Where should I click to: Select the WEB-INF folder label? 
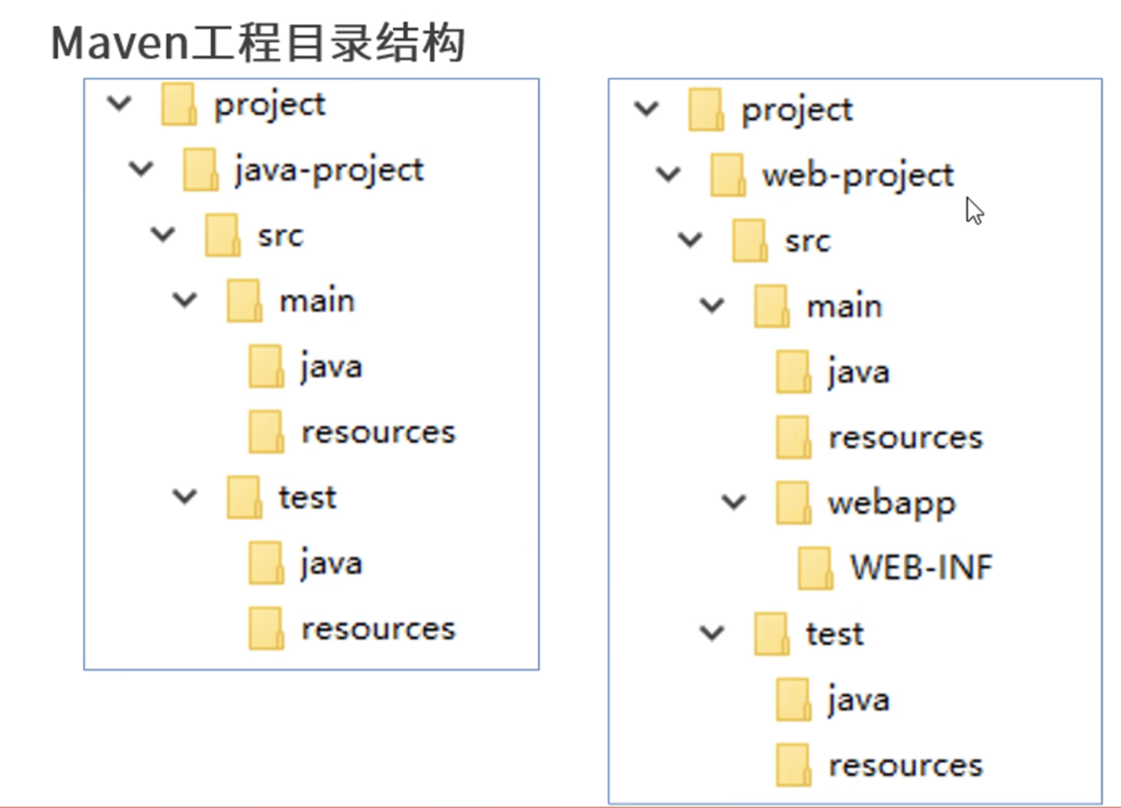(921, 568)
